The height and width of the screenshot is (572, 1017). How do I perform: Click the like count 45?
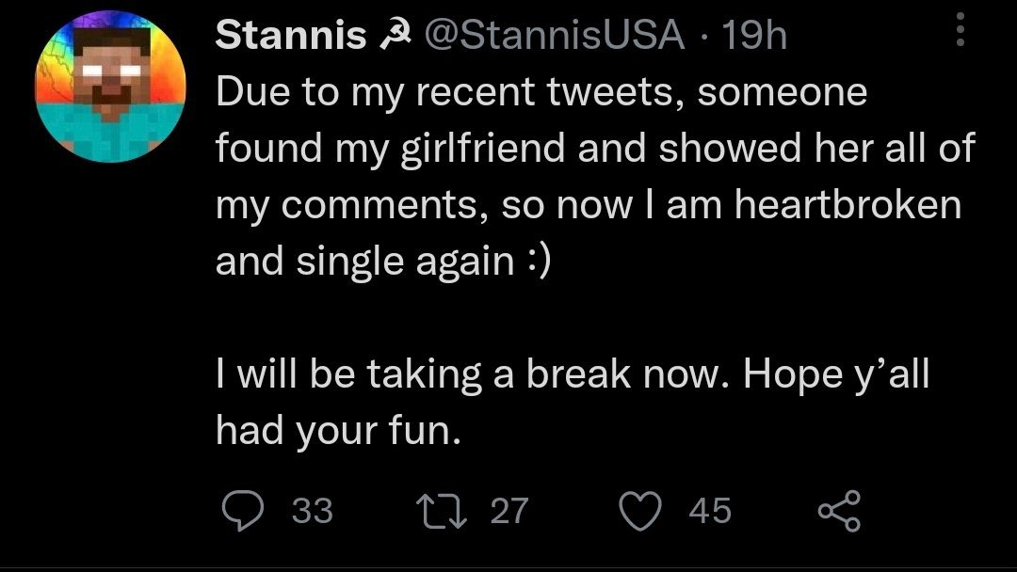[x=710, y=511]
